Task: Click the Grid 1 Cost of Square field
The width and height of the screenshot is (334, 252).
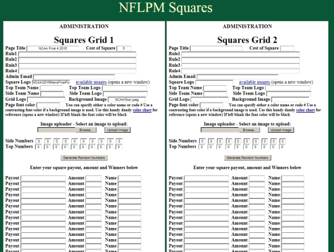Action: pos(124,48)
